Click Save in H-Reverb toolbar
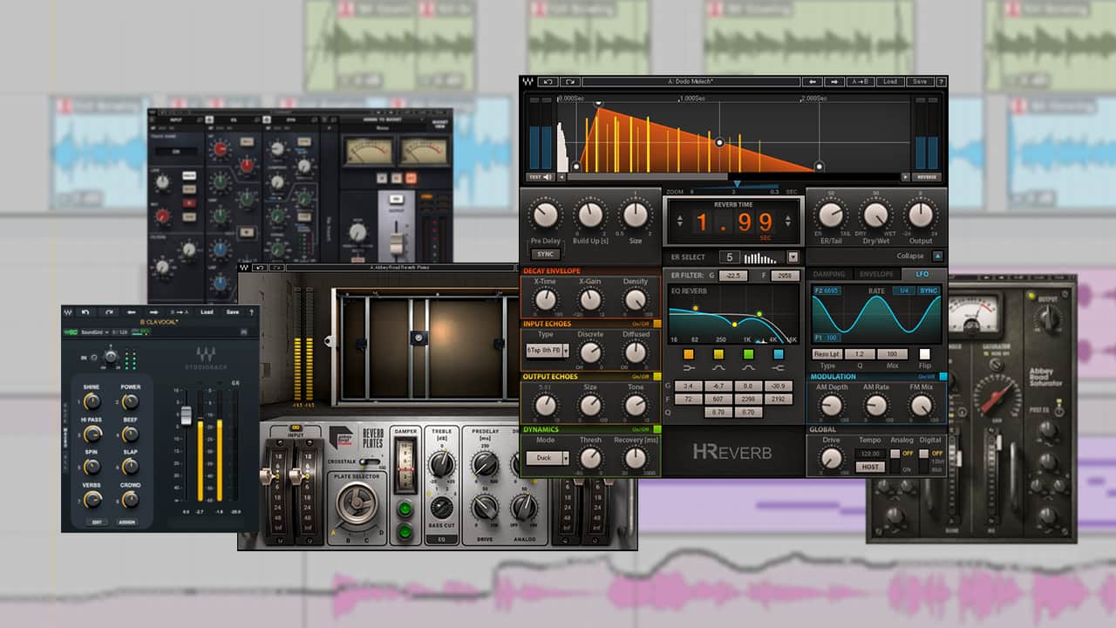 click(919, 81)
